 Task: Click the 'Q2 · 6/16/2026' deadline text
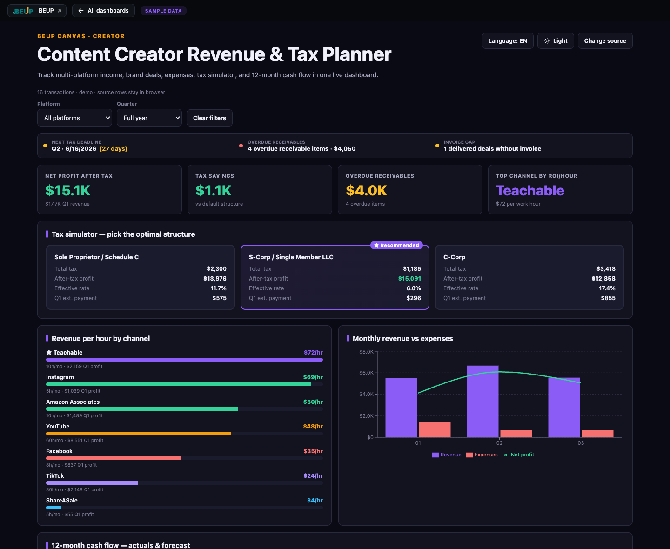click(74, 149)
